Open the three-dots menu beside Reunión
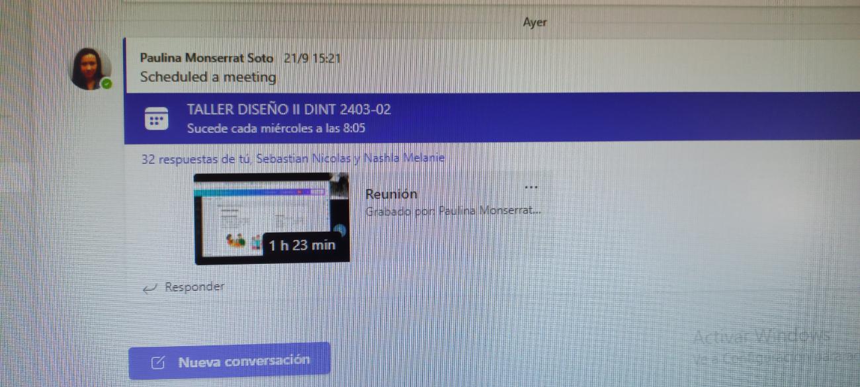 point(531,187)
